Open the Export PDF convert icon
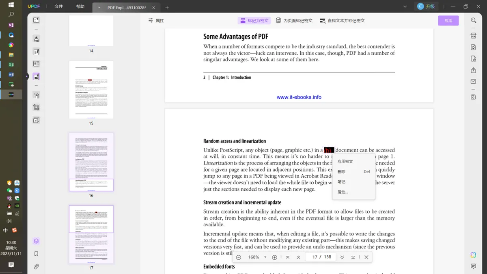This screenshot has height=274, width=487. click(x=473, y=47)
